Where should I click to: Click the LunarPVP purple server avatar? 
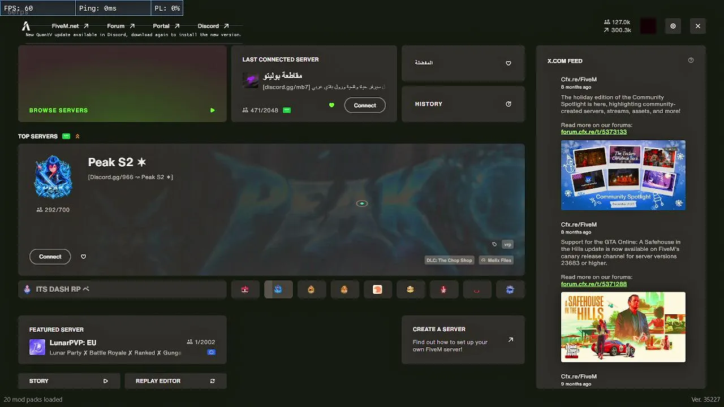coord(37,347)
